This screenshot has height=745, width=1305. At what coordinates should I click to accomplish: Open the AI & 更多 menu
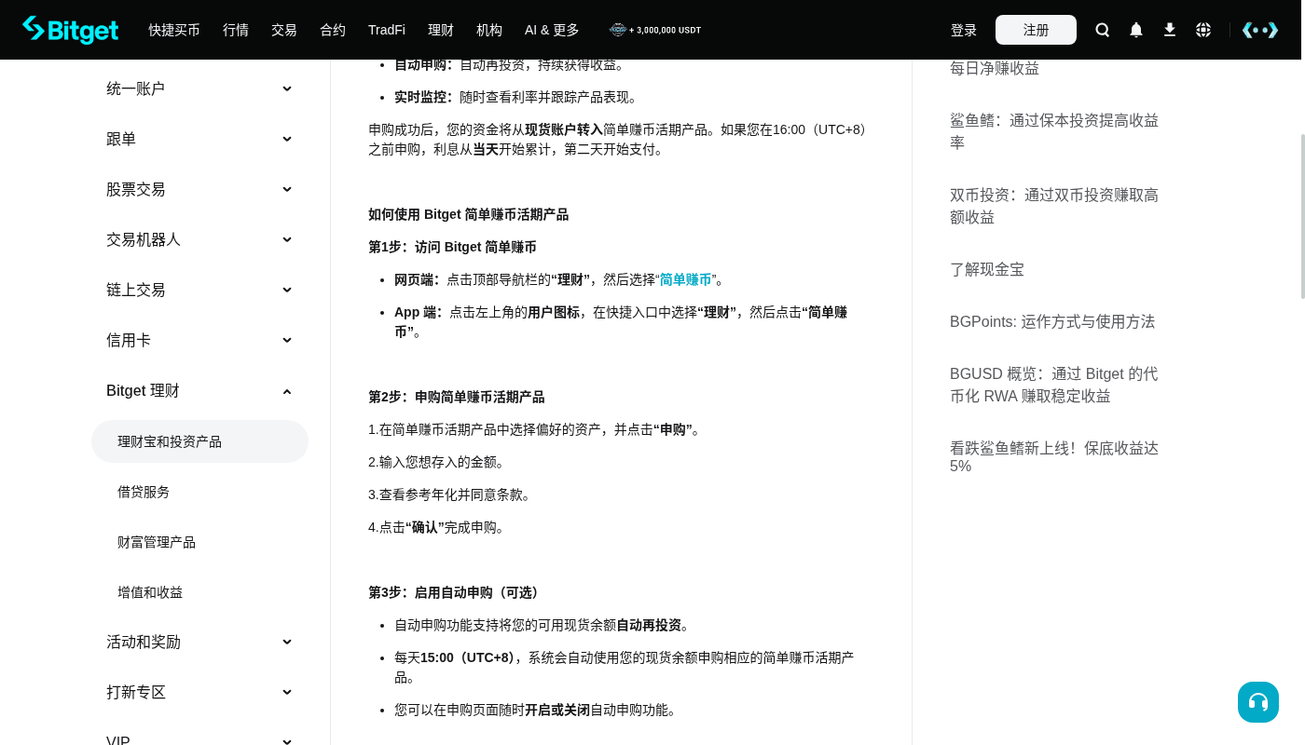click(x=552, y=30)
